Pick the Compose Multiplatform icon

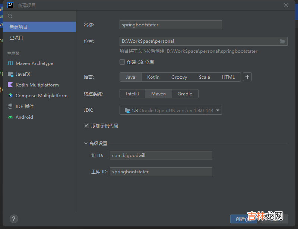pyautogui.click(x=10, y=96)
